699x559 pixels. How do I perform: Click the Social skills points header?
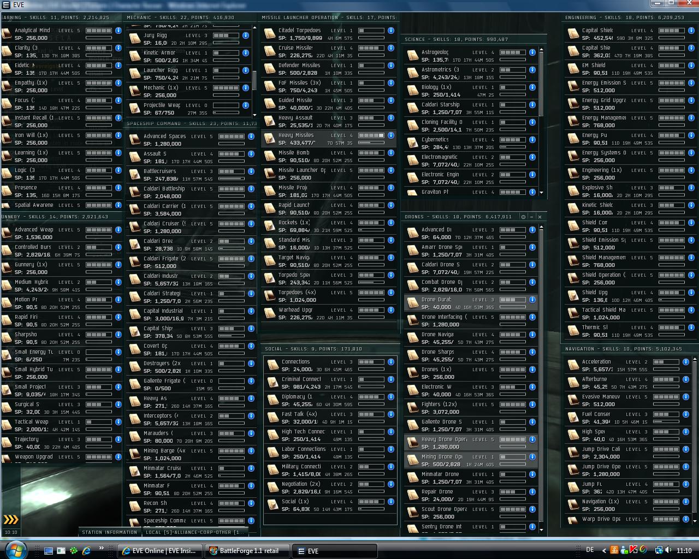pyautogui.click(x=313, y=349)
